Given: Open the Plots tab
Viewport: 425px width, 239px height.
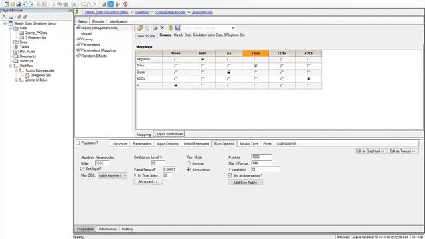Looking at the screenshot, I should coord(267,144).
